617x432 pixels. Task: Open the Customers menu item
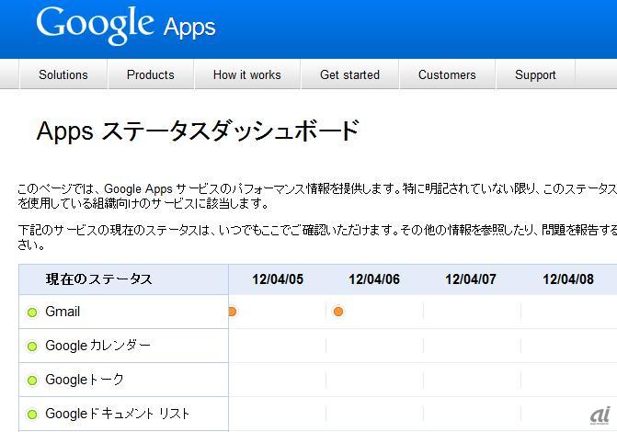point(447,74)
